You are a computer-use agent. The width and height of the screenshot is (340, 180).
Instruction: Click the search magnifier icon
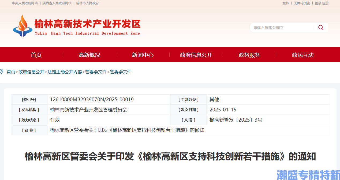(321, 27)
